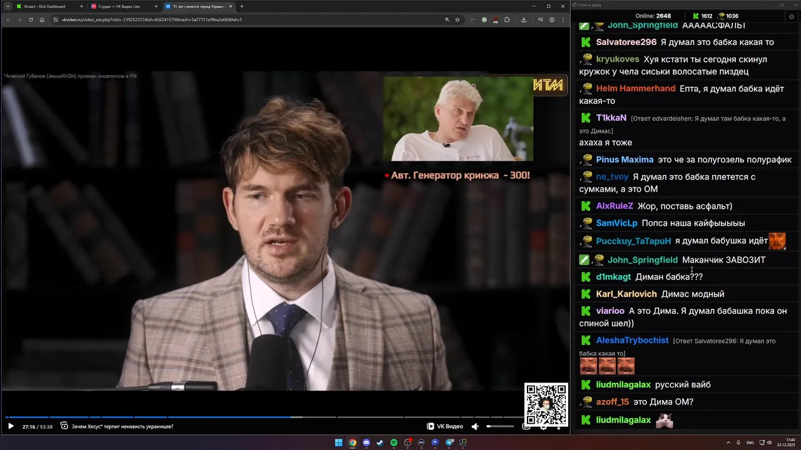Click the Kick badge next to Karl_Karlovich
801x450 pixels.
[x=586, y=294]
